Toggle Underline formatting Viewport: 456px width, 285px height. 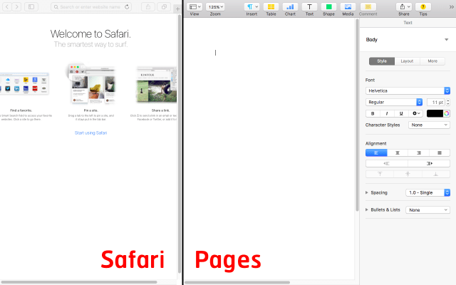point(401,113)
